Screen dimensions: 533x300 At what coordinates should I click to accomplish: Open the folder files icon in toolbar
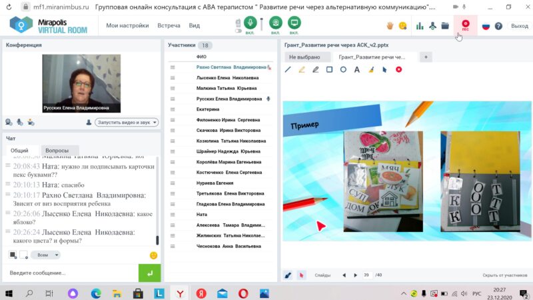point(445,25)
